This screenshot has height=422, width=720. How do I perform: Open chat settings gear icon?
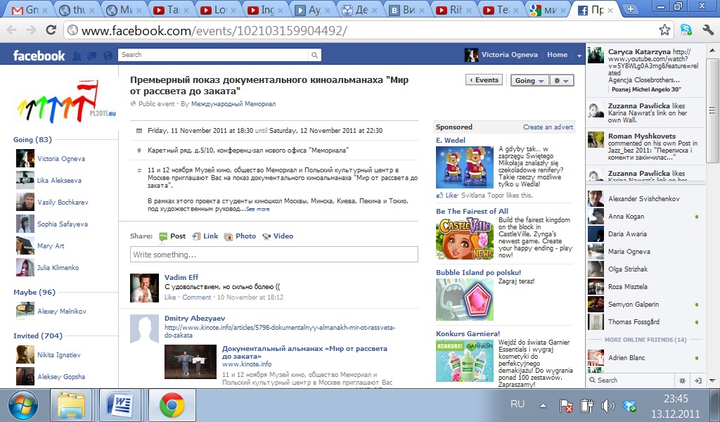pyautogui.click(x=682, y=381)
